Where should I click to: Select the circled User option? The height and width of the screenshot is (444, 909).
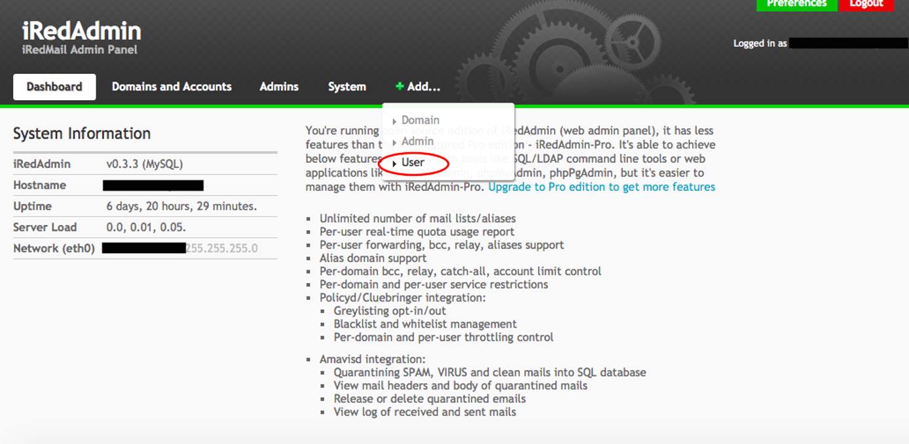(413, 162)
